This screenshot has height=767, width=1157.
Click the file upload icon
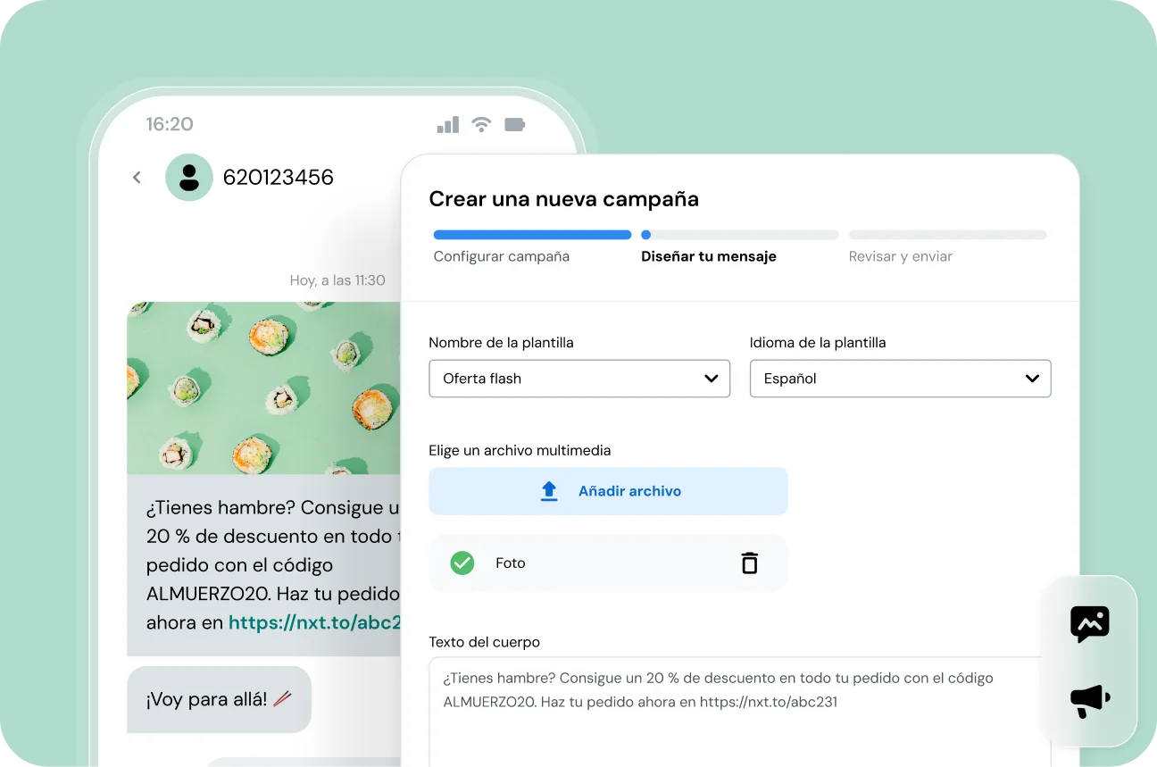(x=549, y=490)
